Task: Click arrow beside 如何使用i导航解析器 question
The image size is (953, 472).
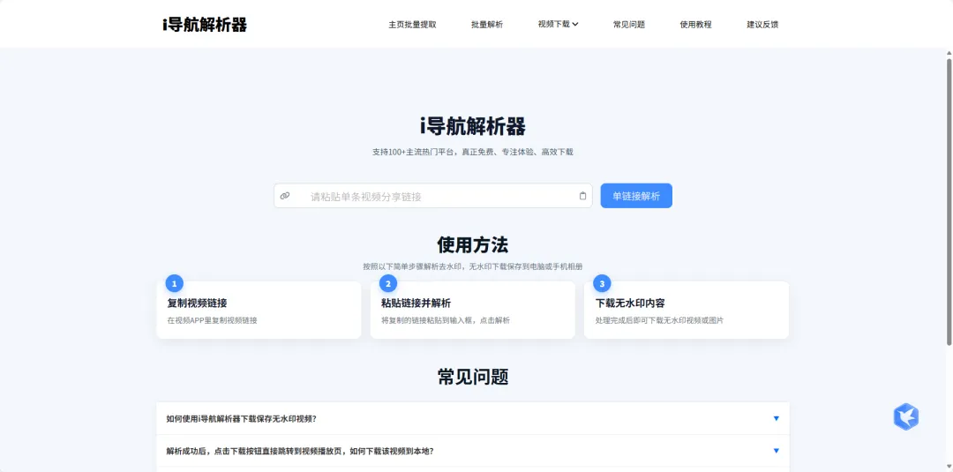Action: pos(777,418)
